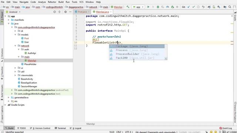Debug the app using the bug icon
Screen dimensions: 237x133
pos(158,7)
